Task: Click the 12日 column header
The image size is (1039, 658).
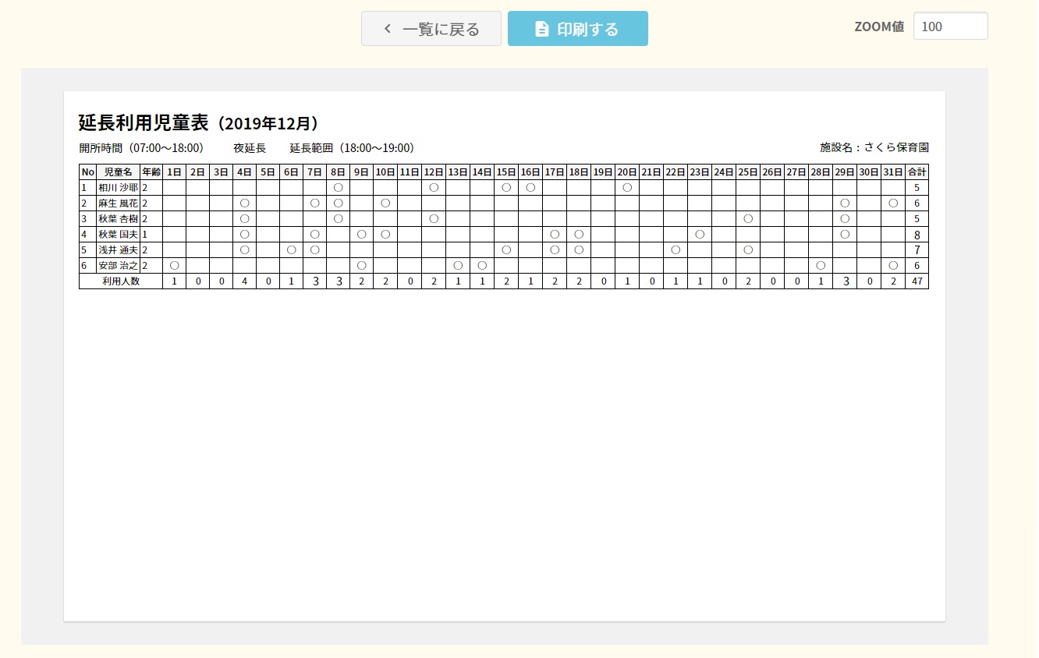Action: [x=434, y=172]
